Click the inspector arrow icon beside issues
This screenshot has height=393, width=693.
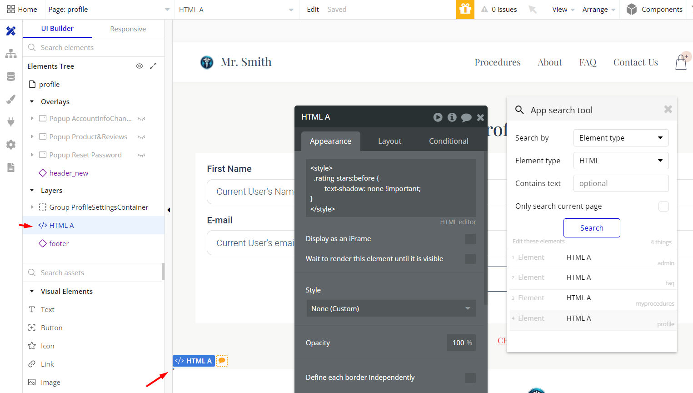533,9
